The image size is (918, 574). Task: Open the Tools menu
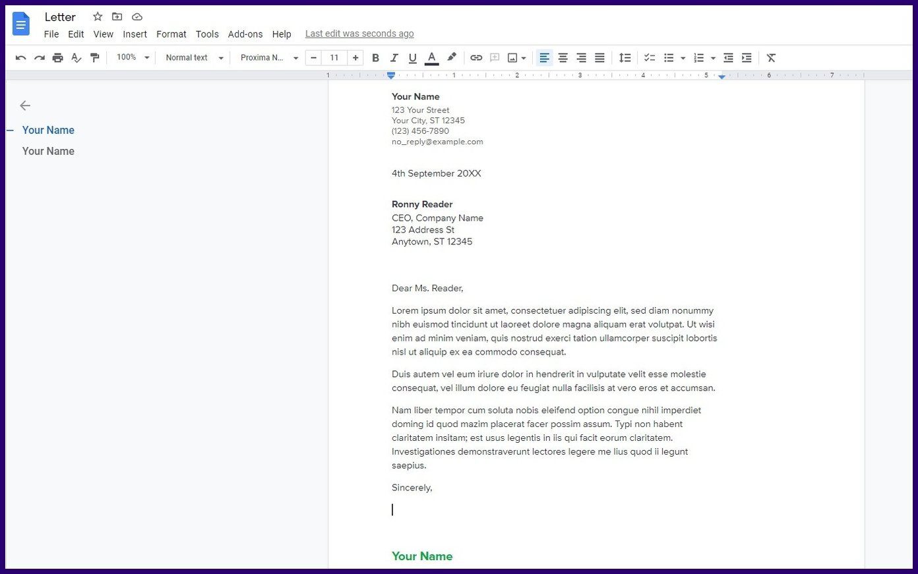(x=207, y=34)
